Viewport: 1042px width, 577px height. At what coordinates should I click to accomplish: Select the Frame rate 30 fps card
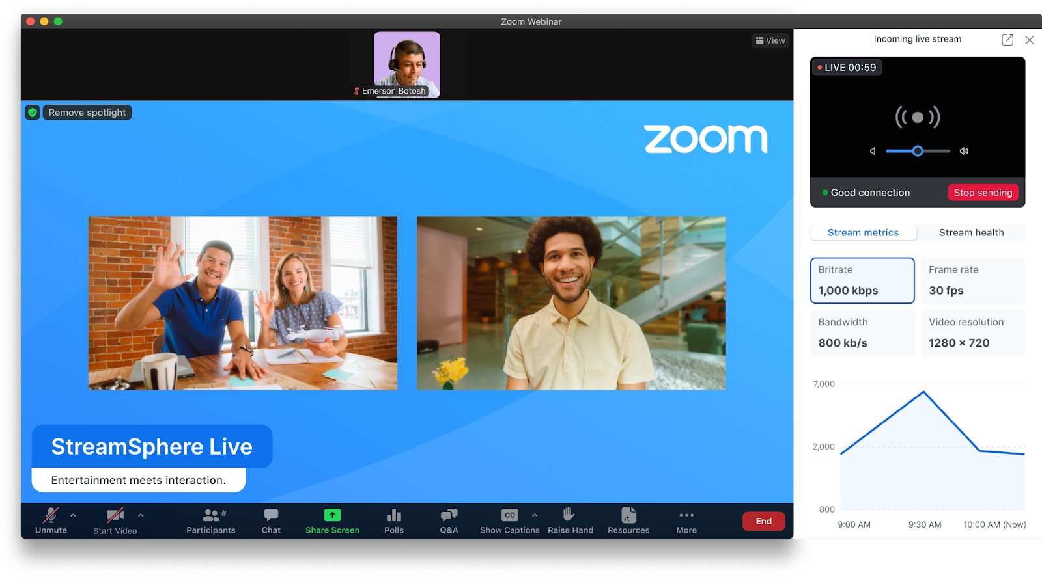pyautogui.click(x=973, y=280)
